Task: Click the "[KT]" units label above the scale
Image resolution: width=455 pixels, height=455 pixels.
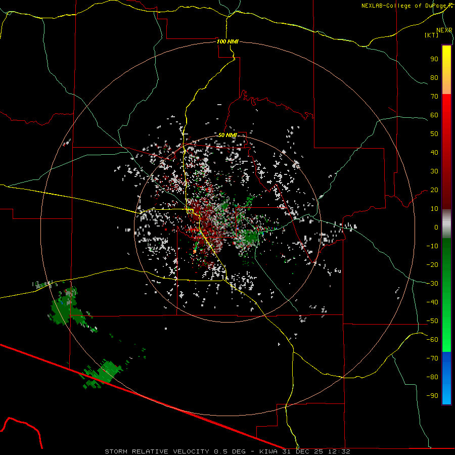Action: click(432, 35)
